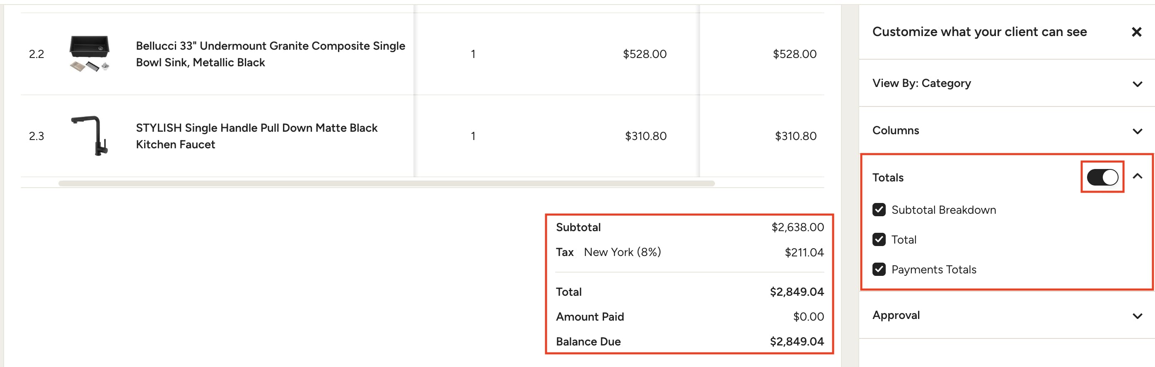The image size is (1155, 367).
Task: Expand the Approval section chevron
Action: (x=1137, y=316)
